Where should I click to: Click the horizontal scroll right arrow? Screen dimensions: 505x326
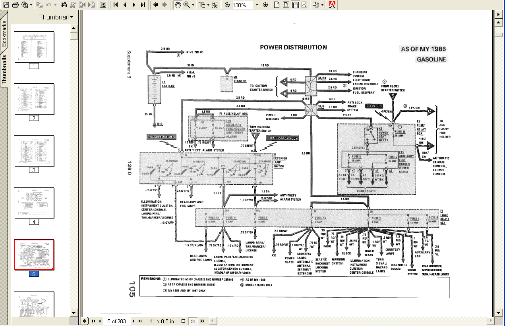coord(490,321)
